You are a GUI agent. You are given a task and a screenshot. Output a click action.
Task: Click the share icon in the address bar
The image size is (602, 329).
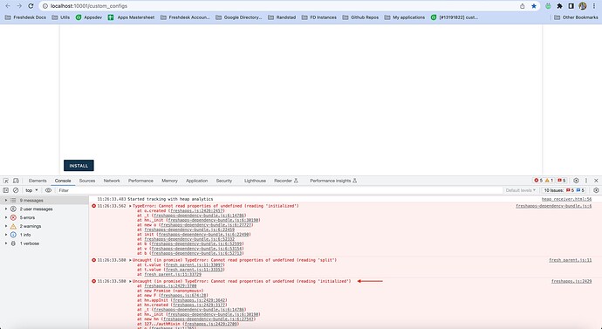point(522,6)
